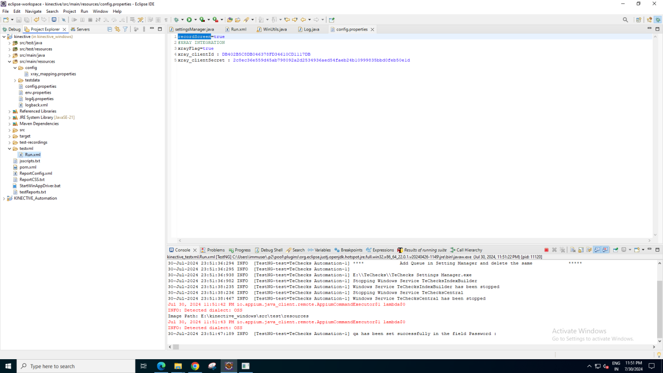The image size is (663, 373).
Task: Open the Open Console dropdown arrow
Action: tap(643, 250)
